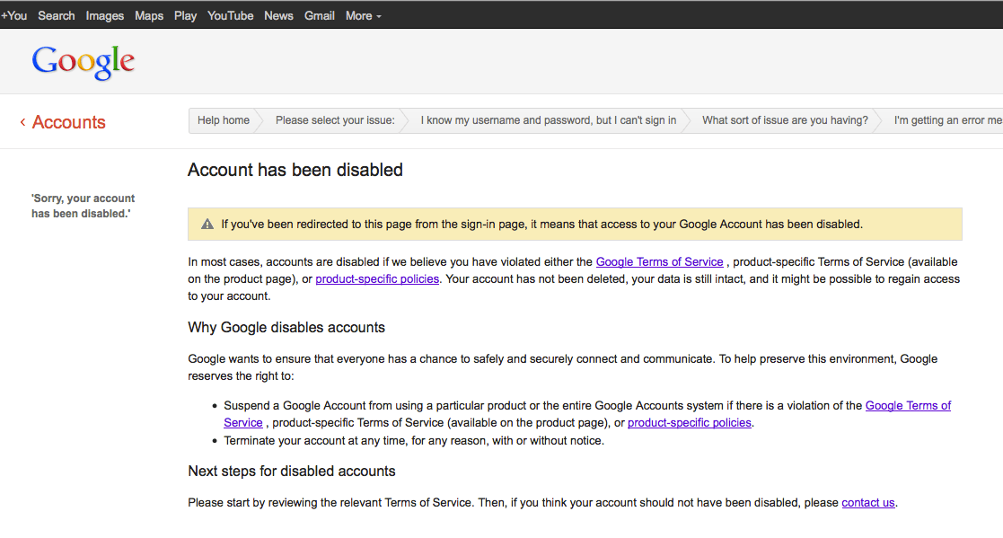Click the back arrow beside Accounts
The width and height of the screenshot is (1003, 538).
[22, 122]
